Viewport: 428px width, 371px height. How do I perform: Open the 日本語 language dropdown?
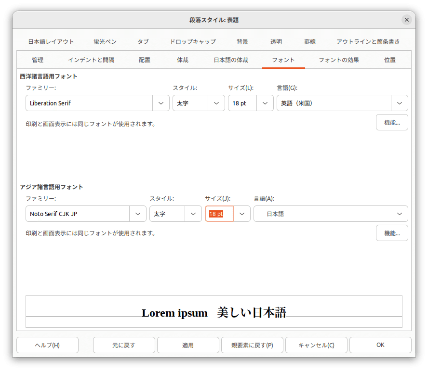point(331,214)
